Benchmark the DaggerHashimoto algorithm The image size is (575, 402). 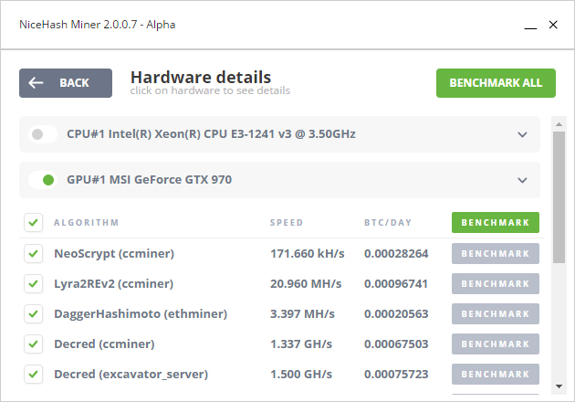(496, 313)
